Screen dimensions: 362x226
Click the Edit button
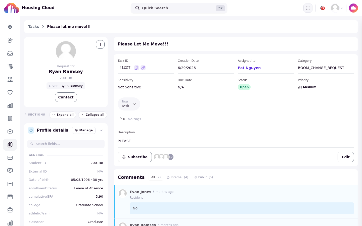(x=346, y=157)
